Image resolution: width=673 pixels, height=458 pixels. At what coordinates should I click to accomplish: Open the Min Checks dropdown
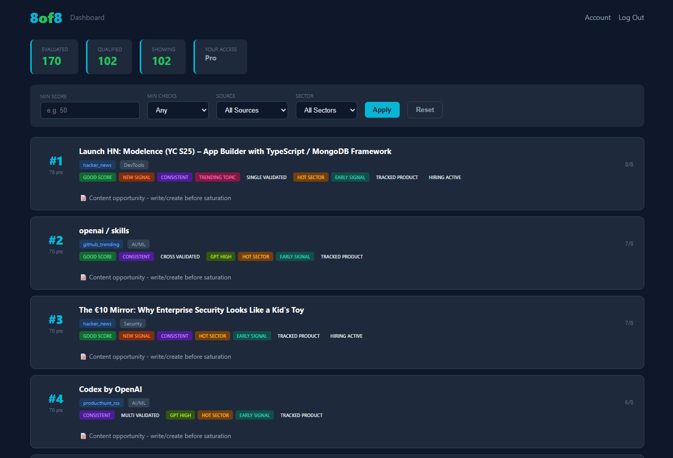click(x=178, y=110)
